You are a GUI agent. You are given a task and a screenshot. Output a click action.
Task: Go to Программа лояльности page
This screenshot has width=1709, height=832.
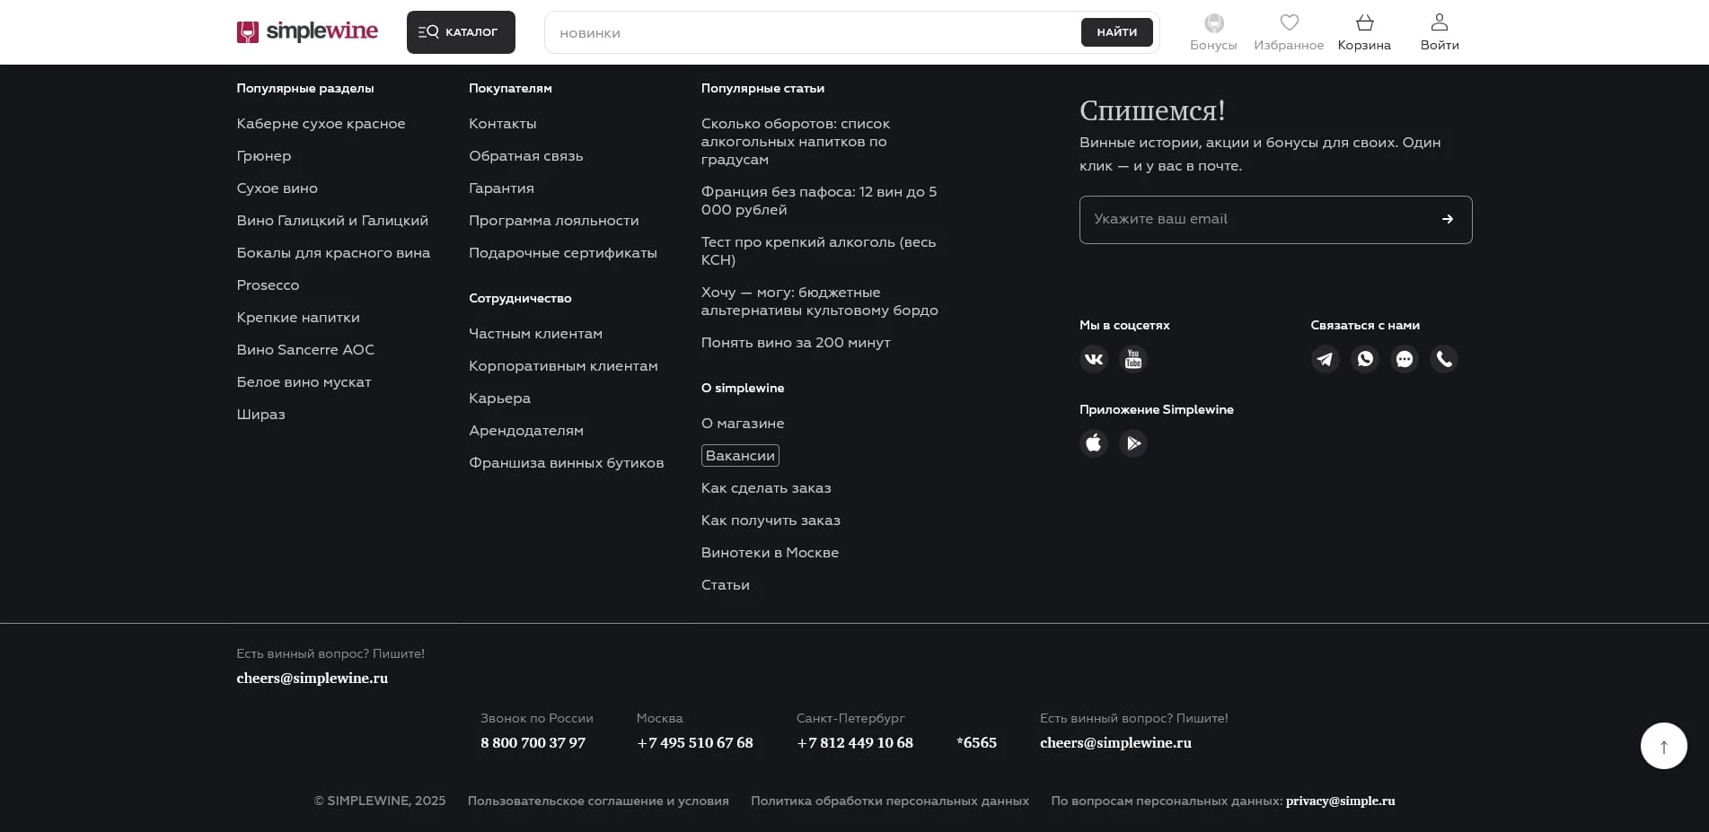(x=553, y=221)
